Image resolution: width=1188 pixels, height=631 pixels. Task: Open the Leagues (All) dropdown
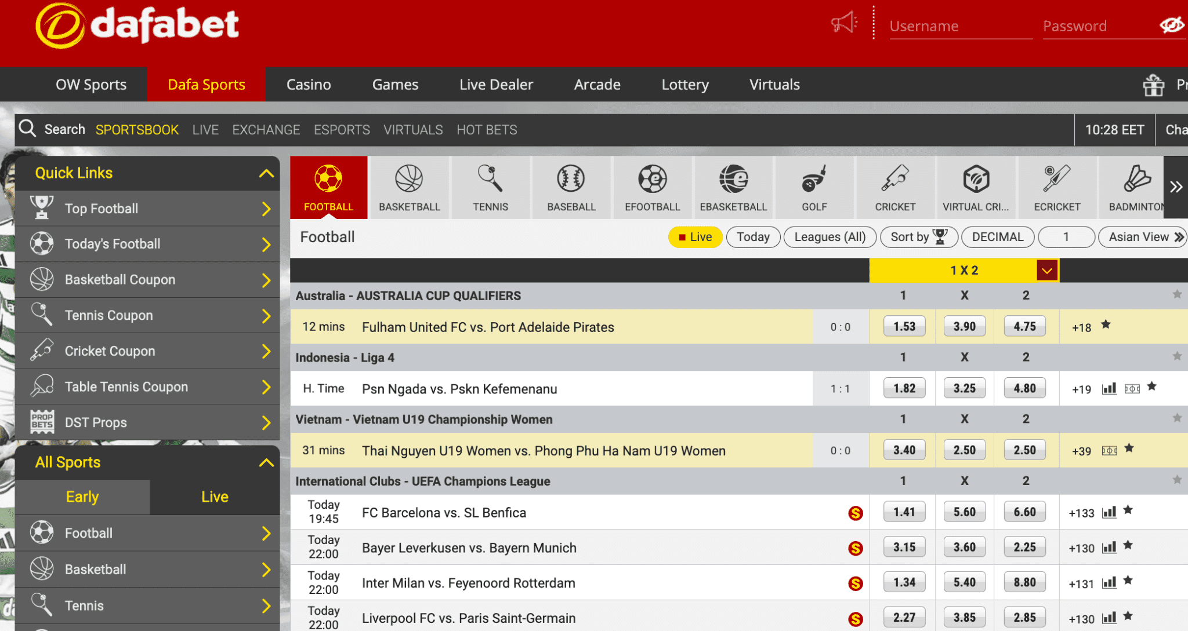[830, 237]
